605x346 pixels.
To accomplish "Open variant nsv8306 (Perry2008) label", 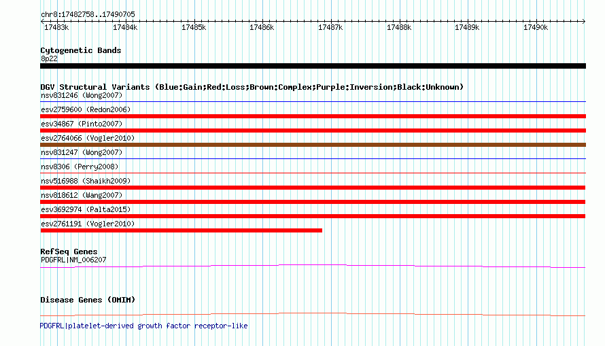I will point(80,167).
